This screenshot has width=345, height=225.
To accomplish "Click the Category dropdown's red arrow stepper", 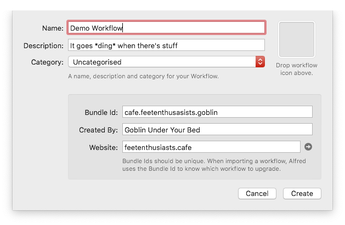I will pyautogui.click(x=260, y=62).
